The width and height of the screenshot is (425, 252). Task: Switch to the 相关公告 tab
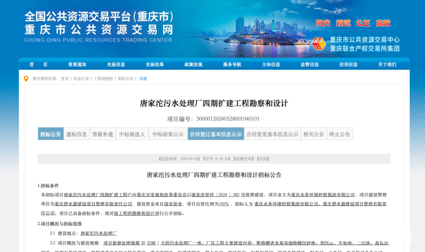[x=313, y=134]
